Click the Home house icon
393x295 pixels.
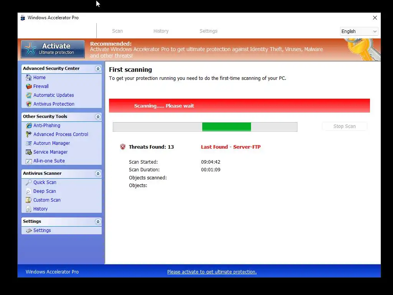[x=29, y=78]
